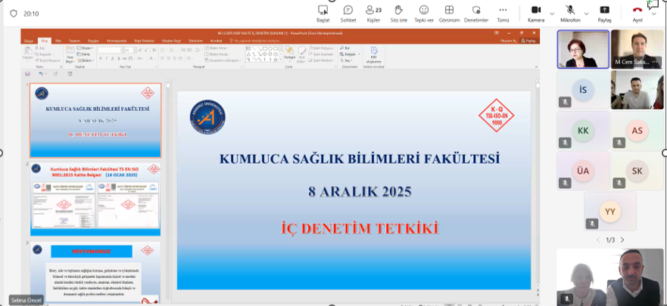Open the Görünüm view options

pos(449,13)
